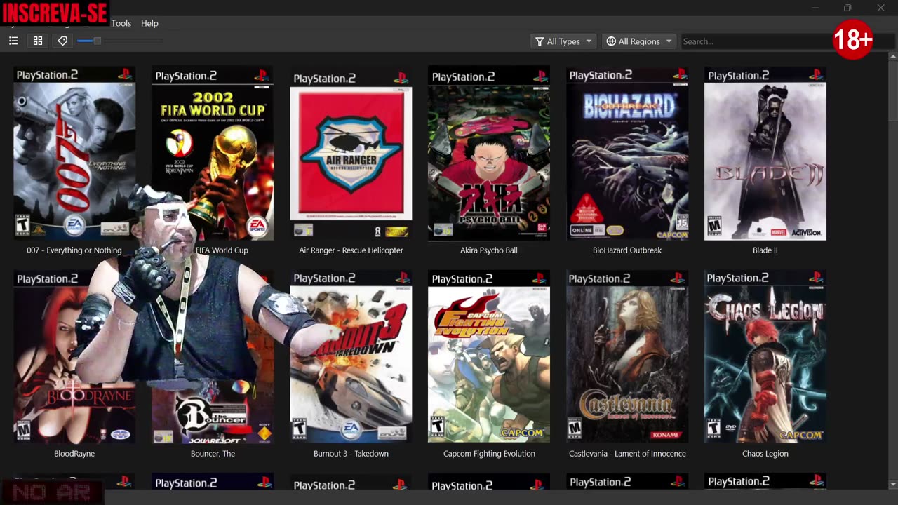The image size is (898, 505).
Task: Select the Chaos Legion cover
Action: click(765, 356)
